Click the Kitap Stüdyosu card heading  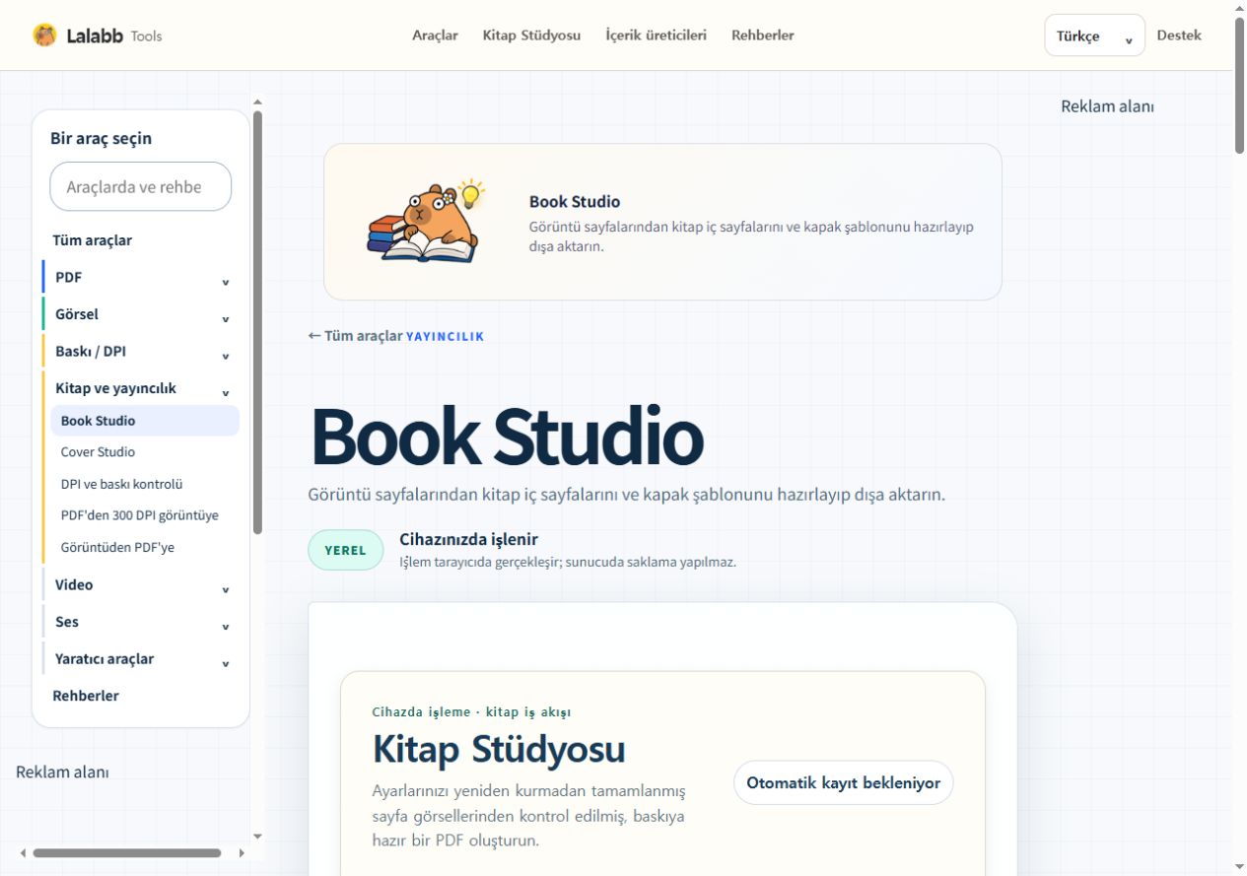(x=499, y=750)
